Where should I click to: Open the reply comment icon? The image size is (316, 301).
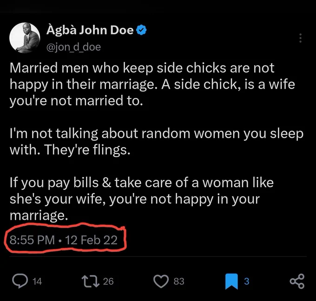click(20, 281)
